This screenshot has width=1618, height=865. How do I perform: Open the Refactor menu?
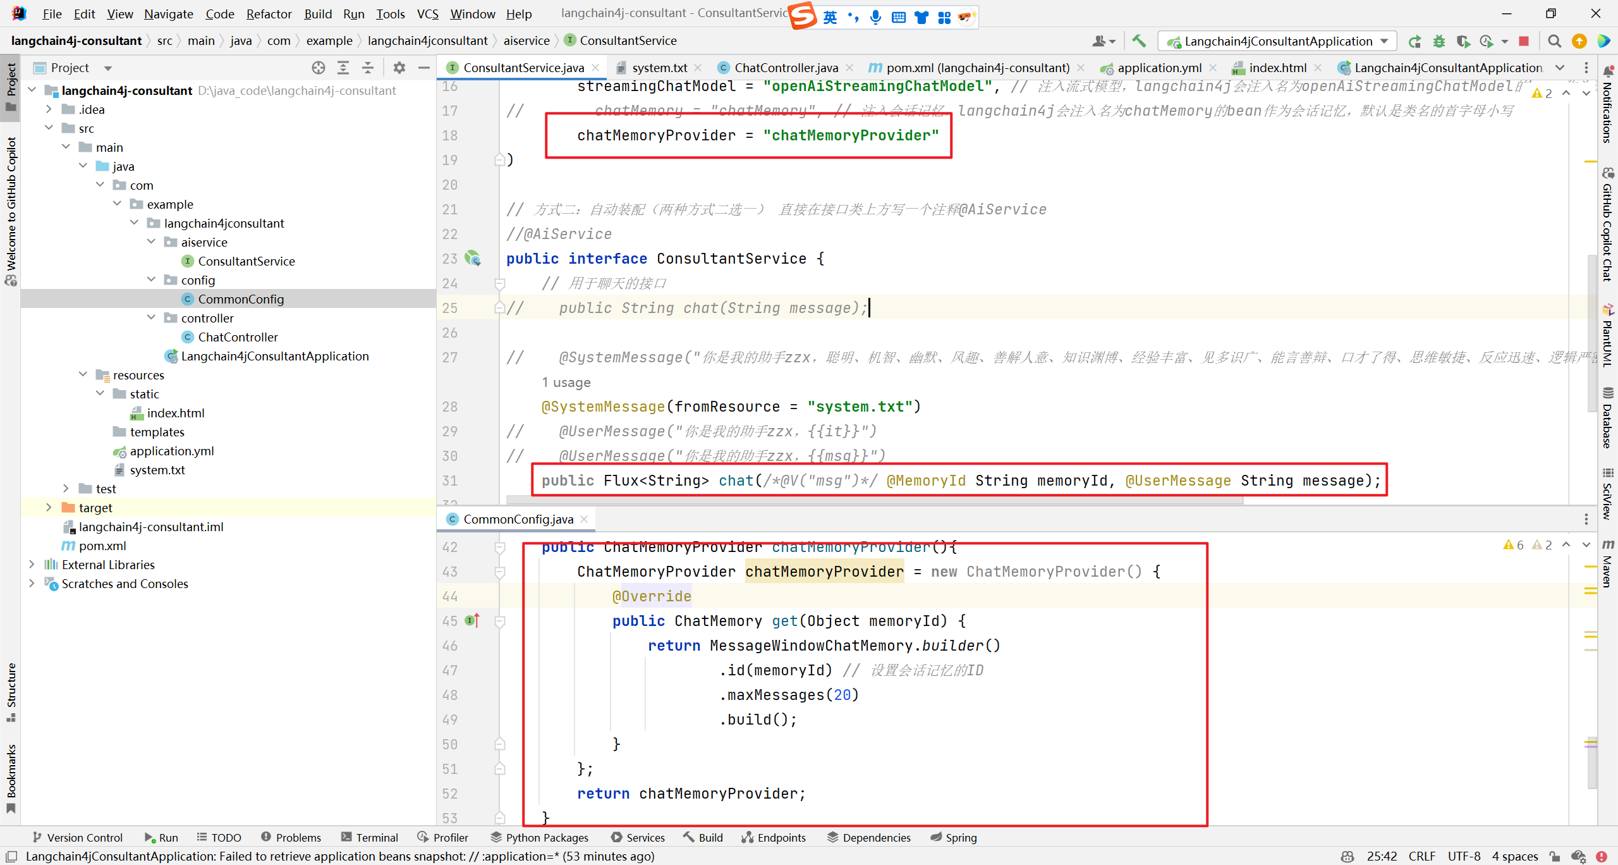269,14
